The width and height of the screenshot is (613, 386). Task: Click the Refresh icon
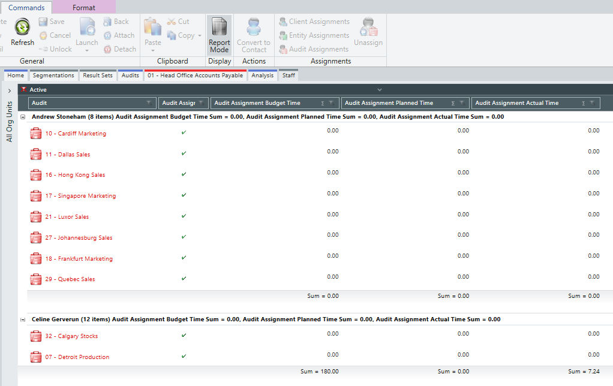coord(22,27)
